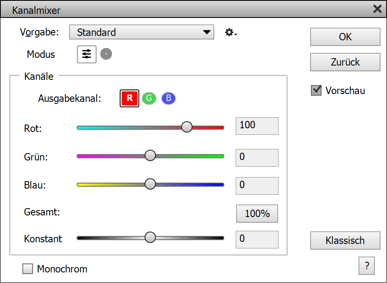Disable the Vorschau checkbox
Screen dimensions: 387x283
coord(316,90)
